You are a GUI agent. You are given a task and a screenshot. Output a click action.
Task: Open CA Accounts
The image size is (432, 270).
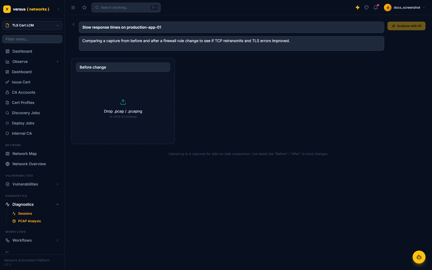32,92
